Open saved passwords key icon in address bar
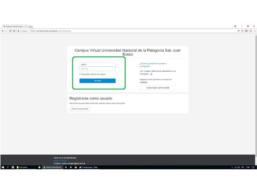The width and height of the screenshot is (257, 193). click(x=239, y=31)
